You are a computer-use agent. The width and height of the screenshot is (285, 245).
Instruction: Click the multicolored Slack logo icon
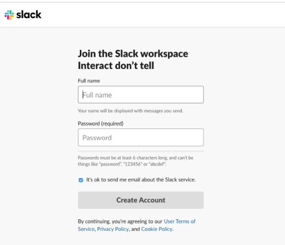[x=9, y=15]
